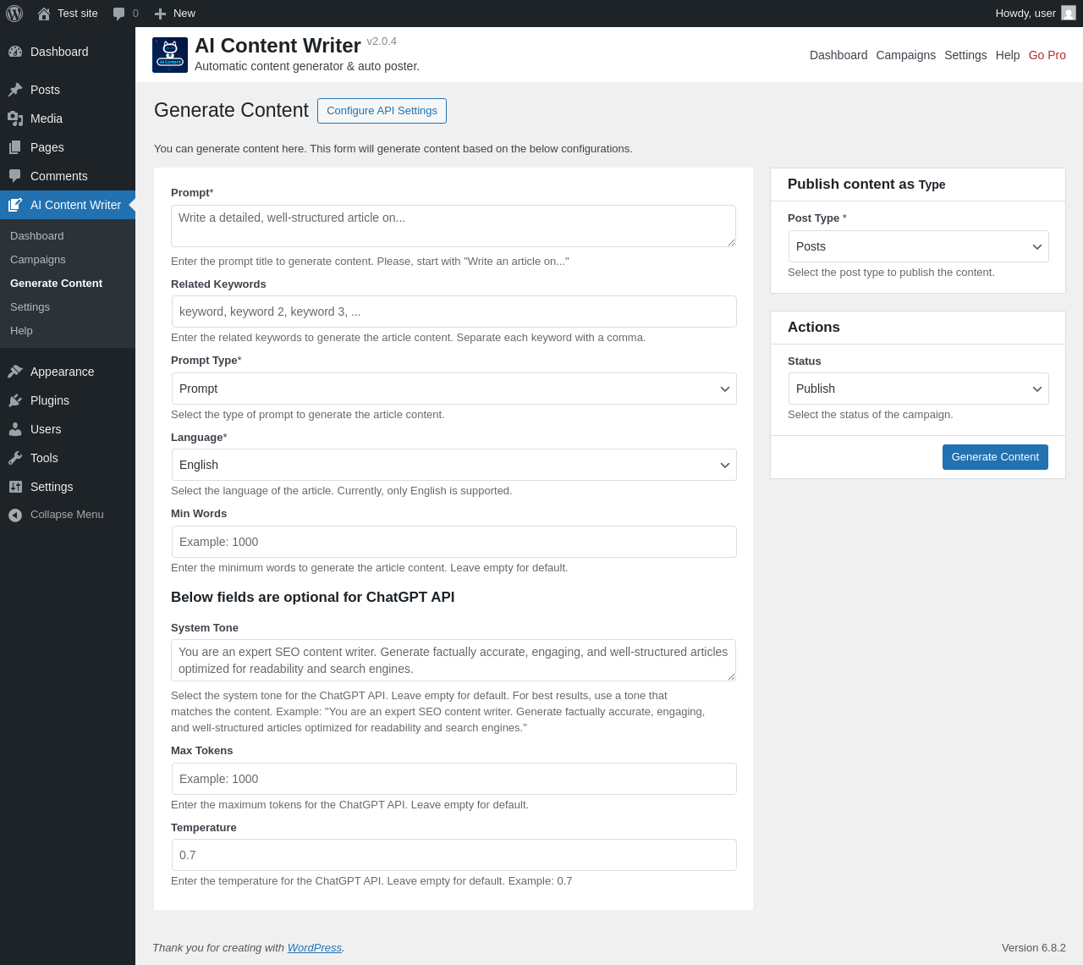Click the user avatar next to Howdy
Screen dimensions: 1083x965
point(1069,14)
